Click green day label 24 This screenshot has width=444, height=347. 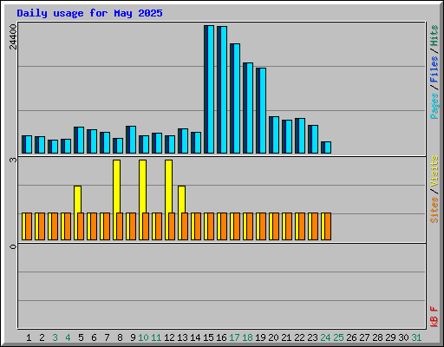pyautogui.click(x=325, y=337)
